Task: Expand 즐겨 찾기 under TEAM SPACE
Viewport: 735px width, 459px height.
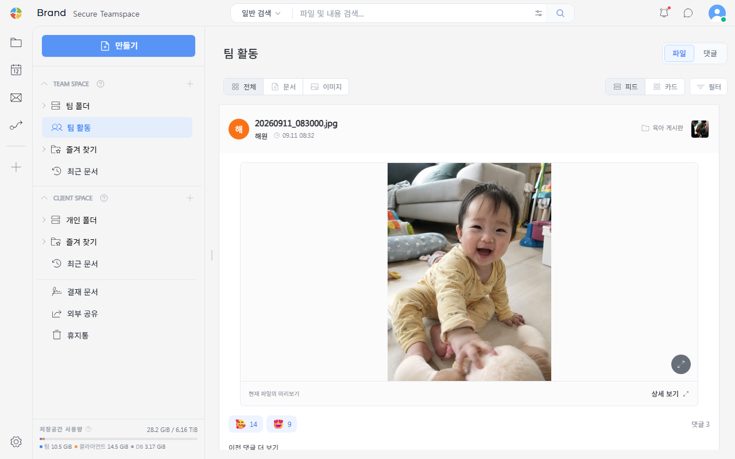Action: [44, 149]
